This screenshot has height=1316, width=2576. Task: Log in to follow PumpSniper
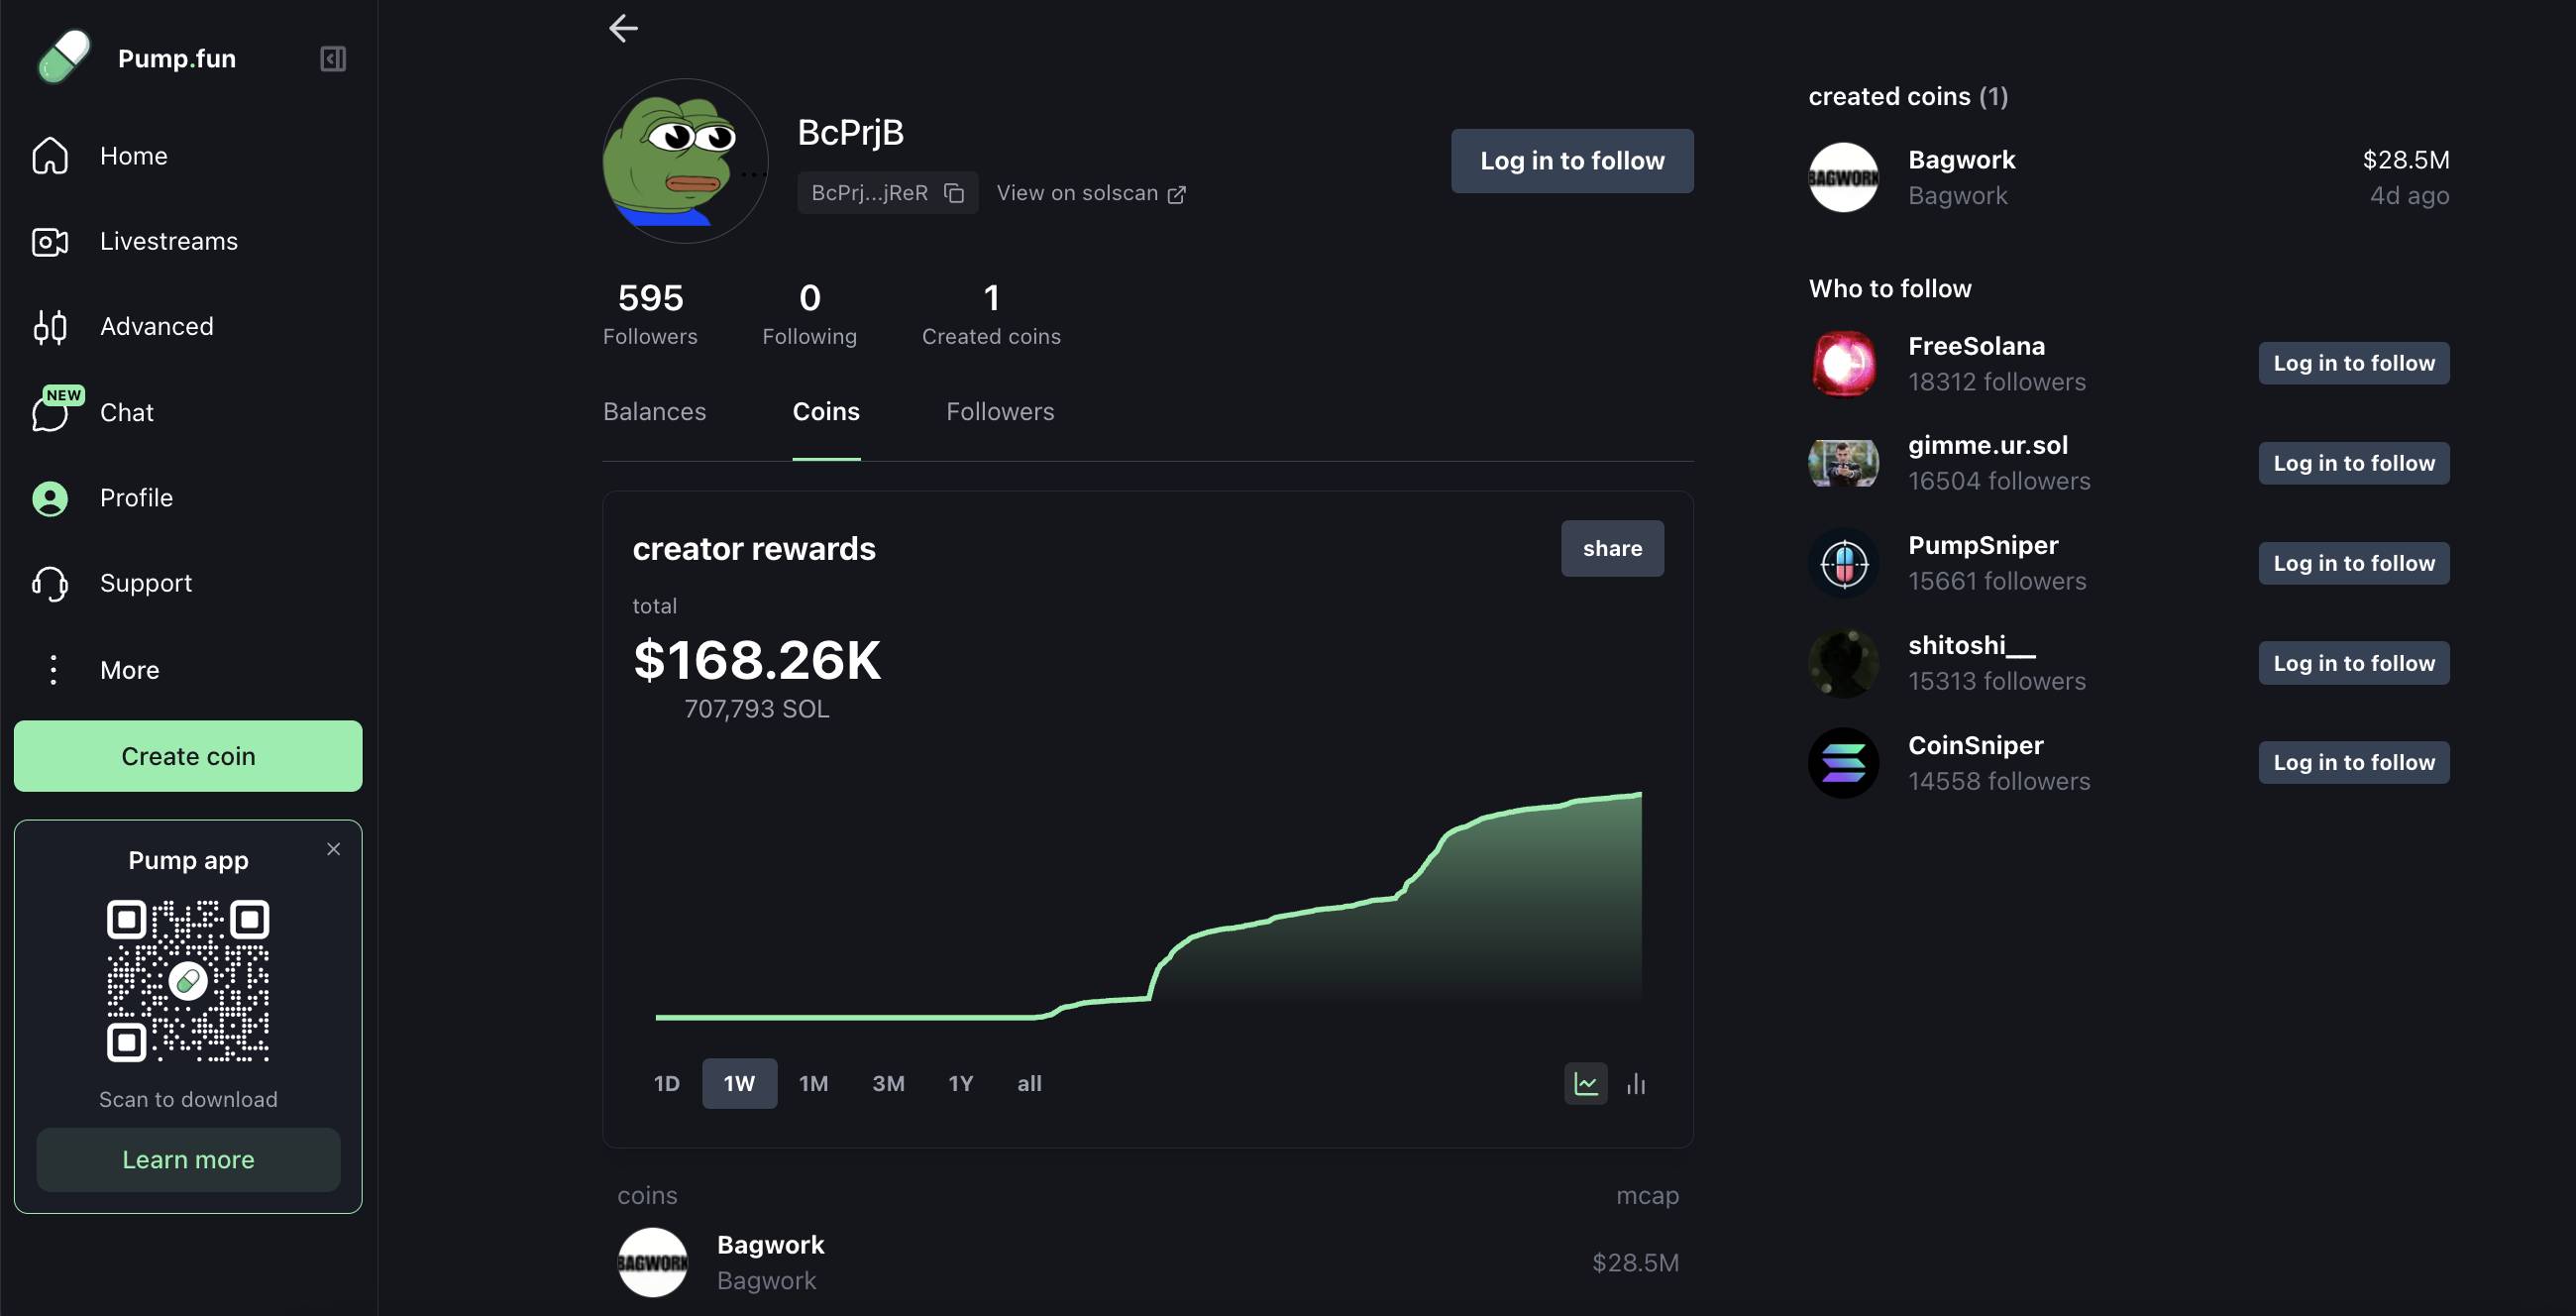[x=2355, y=563]
